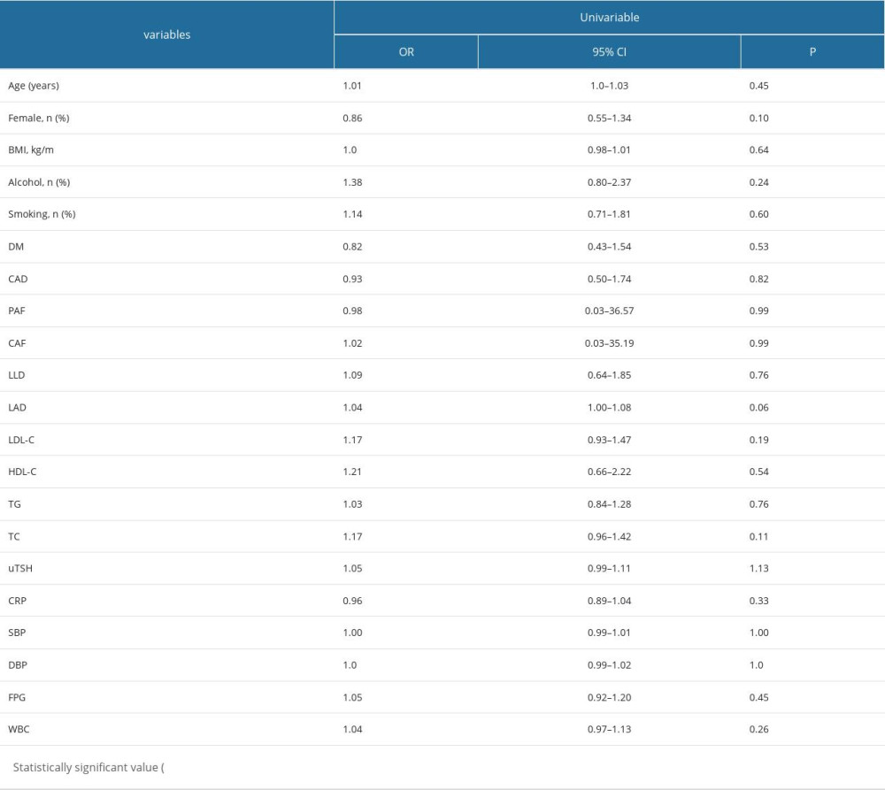Select the CRP confidence interval 0.89–1.04
Image resolution: width=885 pixels, height=790 pixels.
[609, 601]
